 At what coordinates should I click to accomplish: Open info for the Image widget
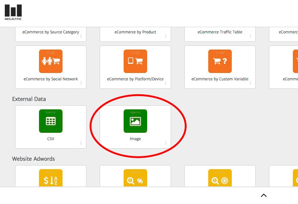[166, 143]
